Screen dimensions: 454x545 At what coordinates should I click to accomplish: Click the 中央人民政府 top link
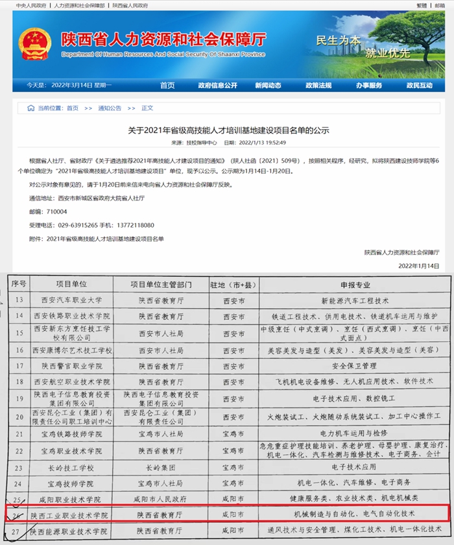click(x=30, y=5)
